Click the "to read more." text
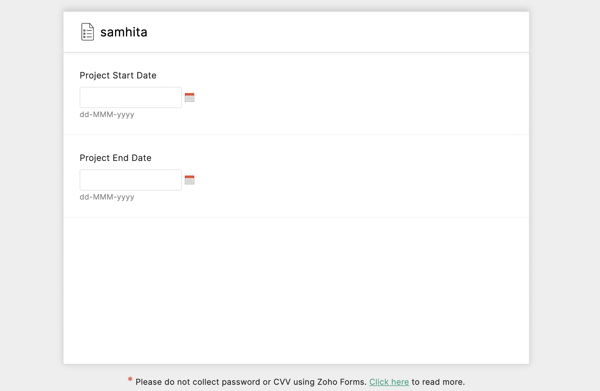Screen dimensions: 600x391 point(438,382)
